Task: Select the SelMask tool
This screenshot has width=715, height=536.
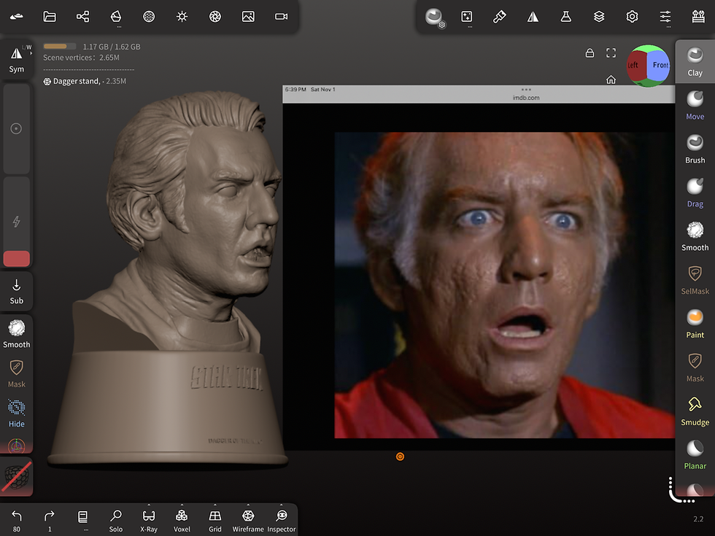Action: pyautogui.click(x=695, y=280)
